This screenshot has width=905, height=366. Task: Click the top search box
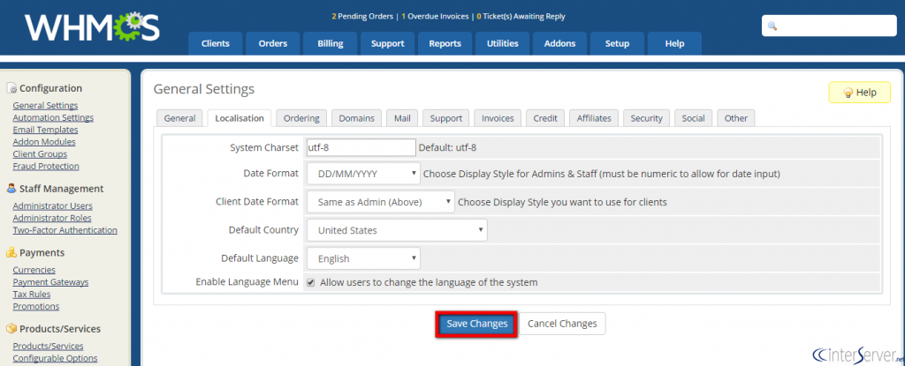pos(829,26)
